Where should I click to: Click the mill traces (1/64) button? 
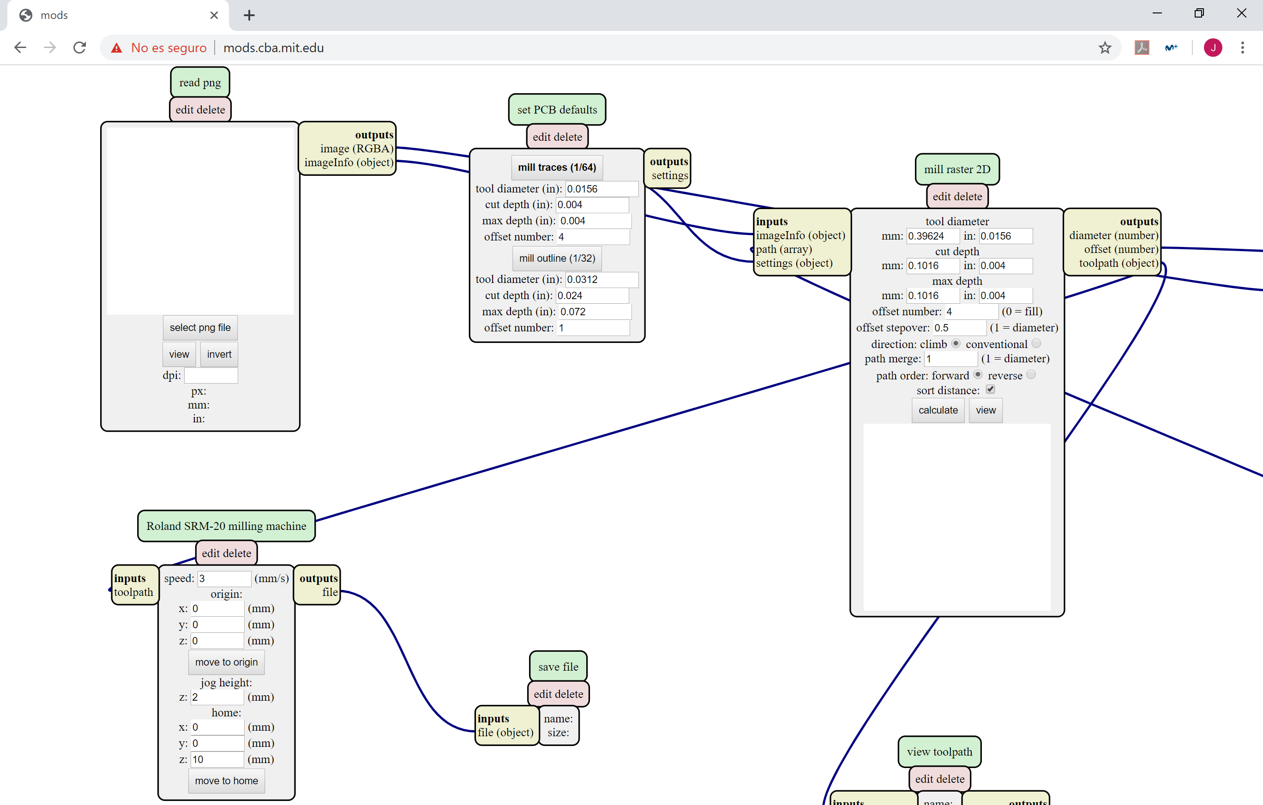pyautogui.click(x=557, y=167)
